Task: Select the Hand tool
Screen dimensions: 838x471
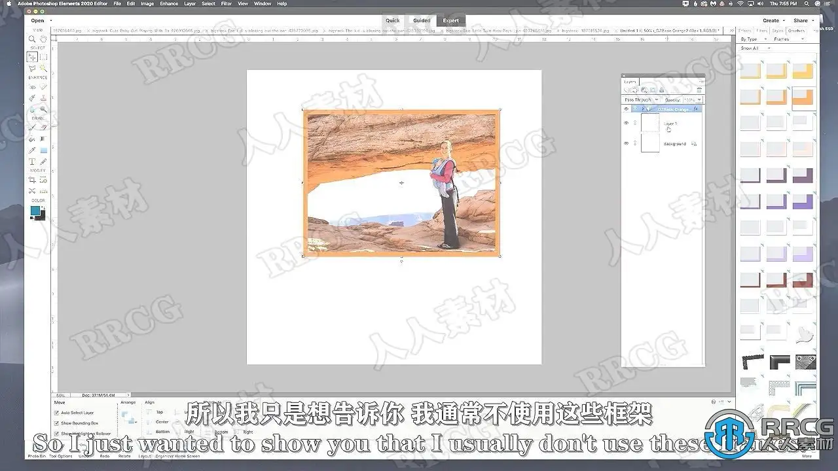Action: click(x=43, y=39)
